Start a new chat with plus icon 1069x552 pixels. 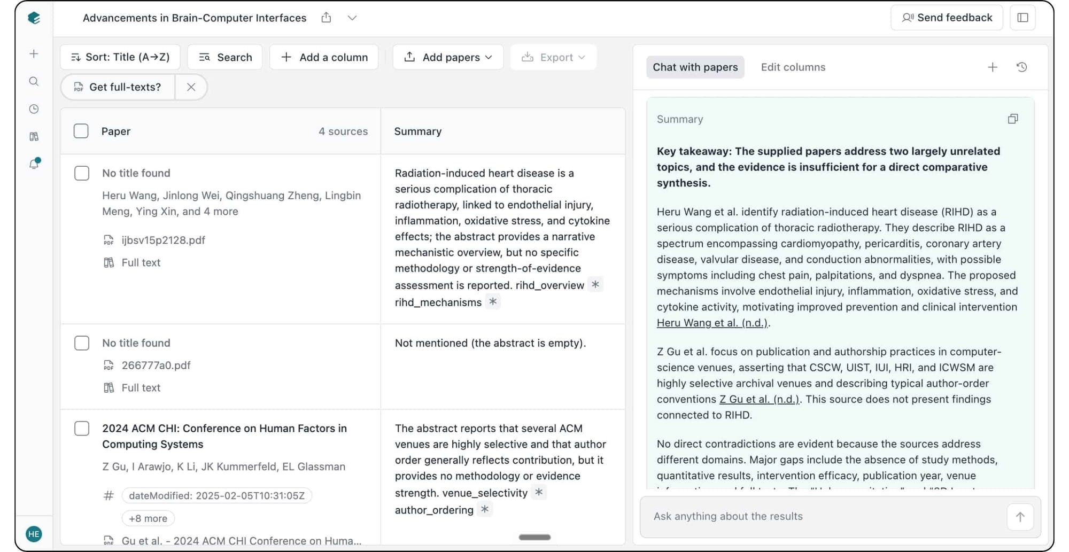point(993,67)
